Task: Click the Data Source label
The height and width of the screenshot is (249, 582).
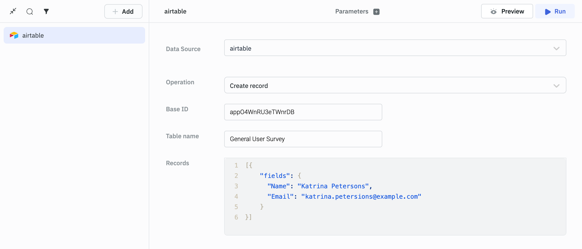Action: coord(183,49)
